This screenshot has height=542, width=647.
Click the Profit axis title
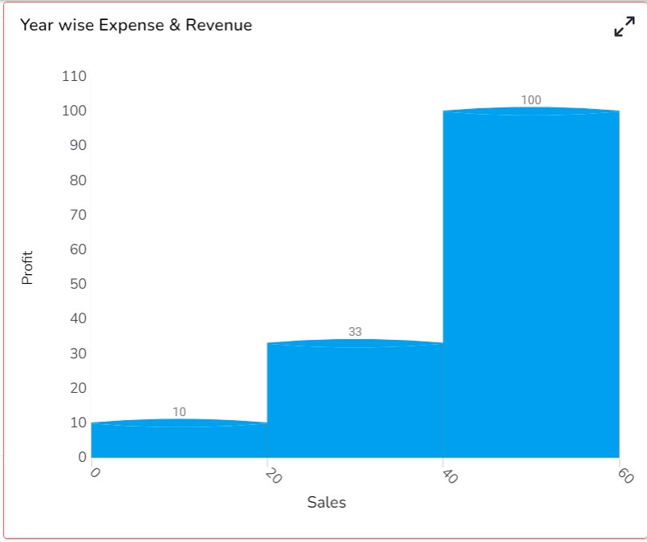[x=26, y=268]
